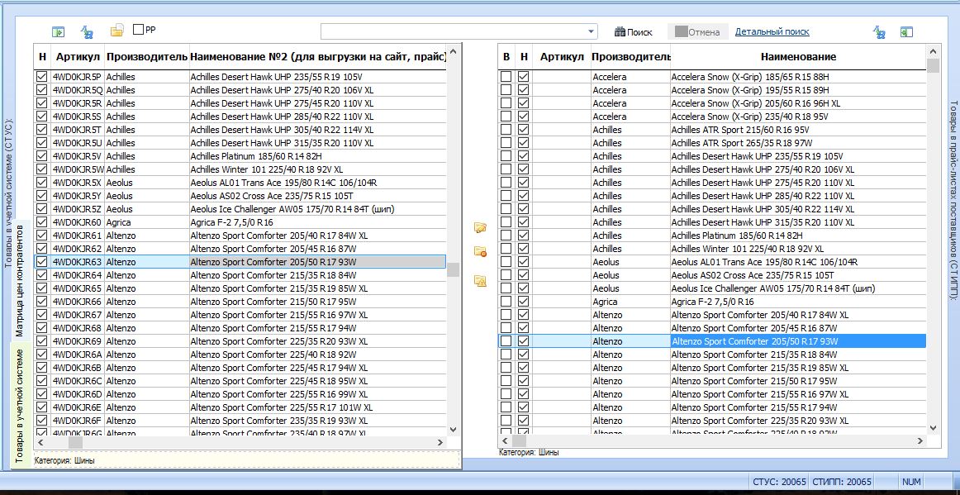Click the Отмена button
The height and width of the screenshot is (495, 960).
(x=697, y=32)
